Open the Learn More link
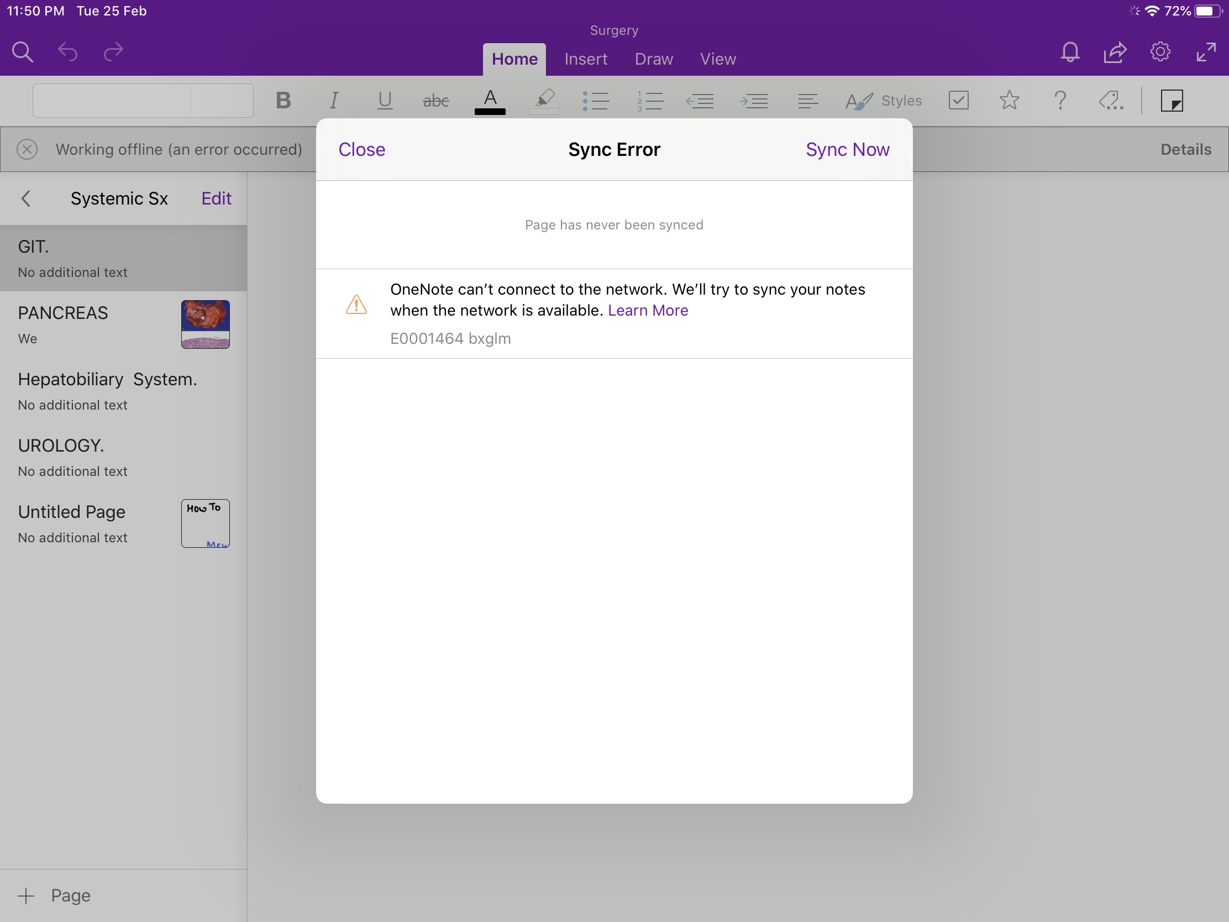 coord(648,311)
